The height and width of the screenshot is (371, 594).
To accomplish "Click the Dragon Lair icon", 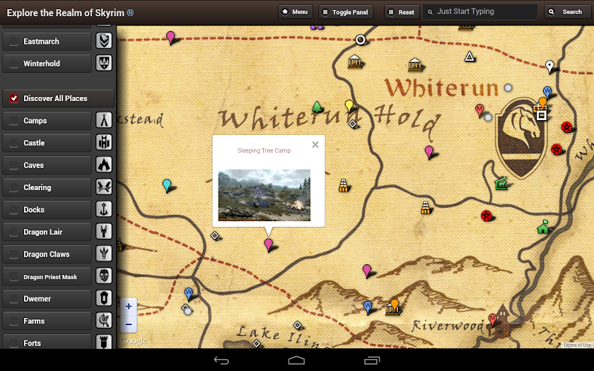I will click(x=104, y=231).
